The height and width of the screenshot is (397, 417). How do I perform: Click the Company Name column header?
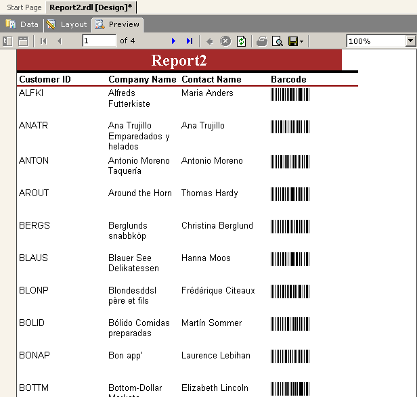click(142, 79)
